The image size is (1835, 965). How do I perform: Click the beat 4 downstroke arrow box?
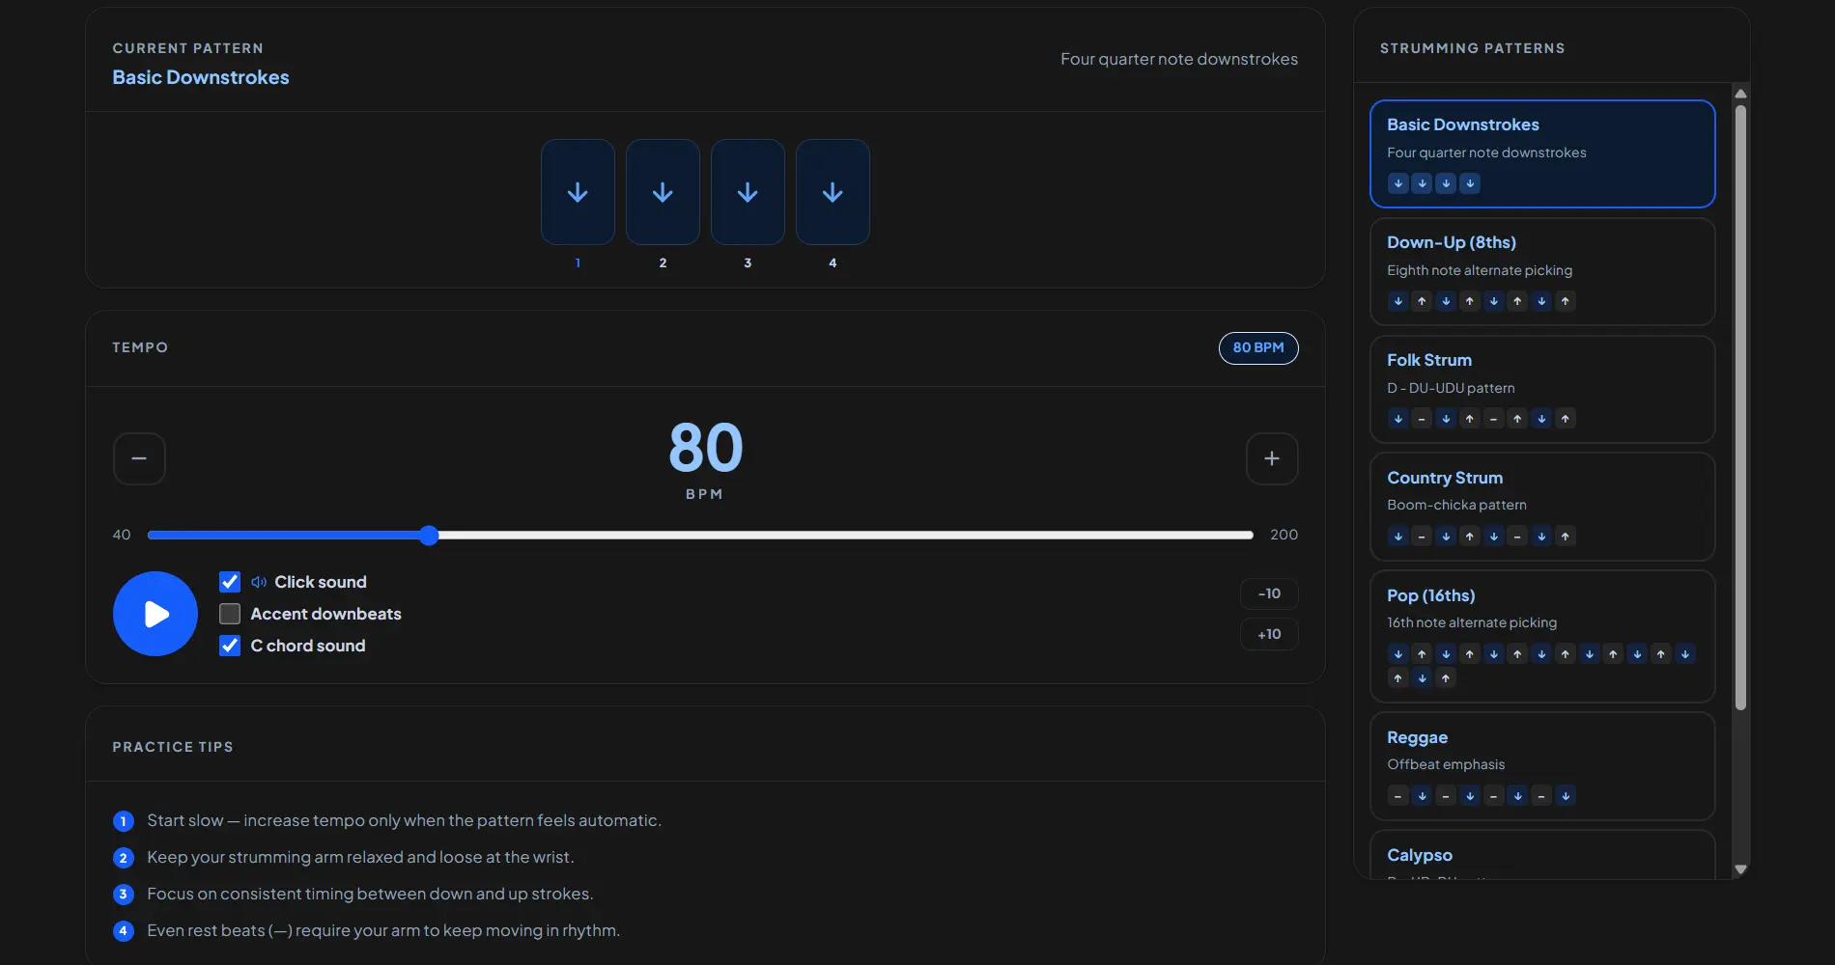coord(833,192)
